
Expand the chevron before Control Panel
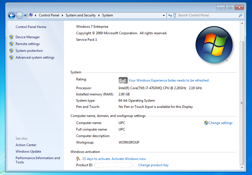click(35, 15)
